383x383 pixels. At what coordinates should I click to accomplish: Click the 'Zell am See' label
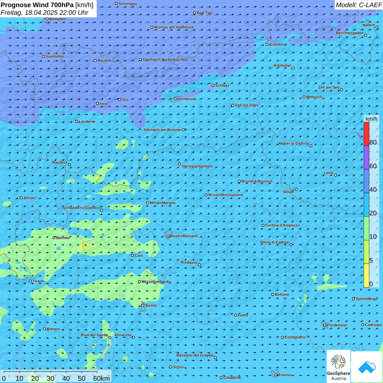[329, 87]
